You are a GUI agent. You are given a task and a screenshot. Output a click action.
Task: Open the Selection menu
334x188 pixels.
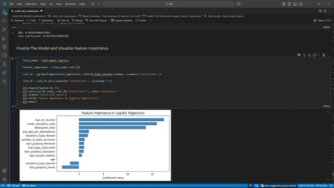coord(31,4)
